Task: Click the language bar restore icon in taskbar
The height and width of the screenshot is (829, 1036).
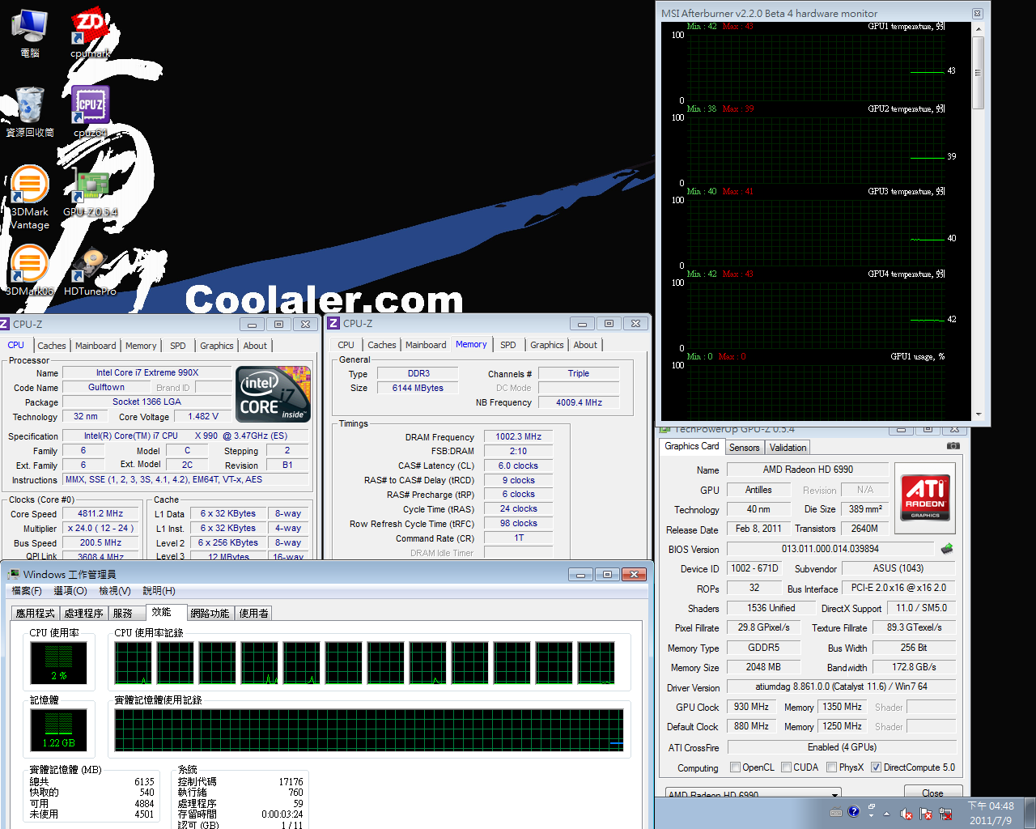Action: point(871,807)
